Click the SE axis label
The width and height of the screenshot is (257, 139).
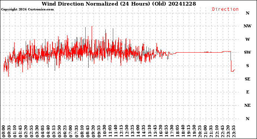[247, 79]
